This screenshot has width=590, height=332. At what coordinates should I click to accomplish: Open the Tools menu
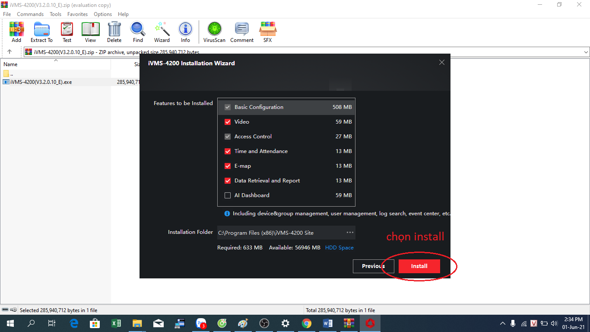pos(56,14)
